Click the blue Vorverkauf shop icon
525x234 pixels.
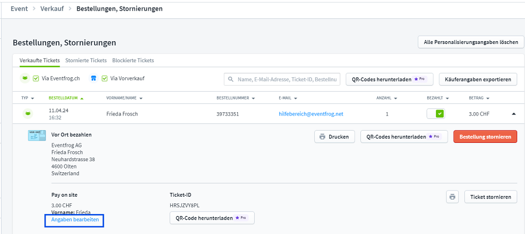pyautogui.click(x=94, y=79)
